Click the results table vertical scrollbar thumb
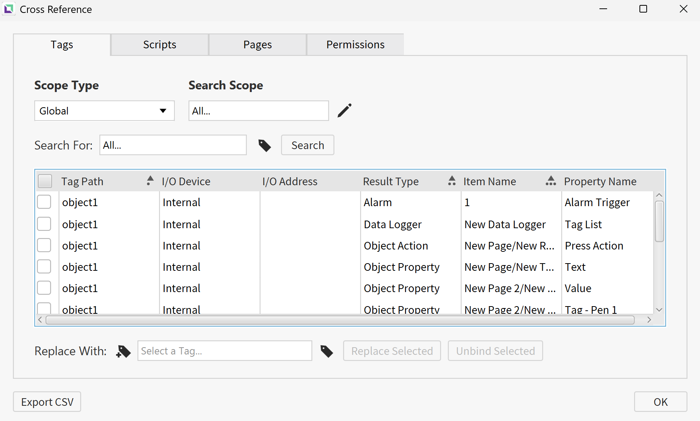Image resolution: width=700 pixels, height=421 pixels. click(x=659, y=221)
